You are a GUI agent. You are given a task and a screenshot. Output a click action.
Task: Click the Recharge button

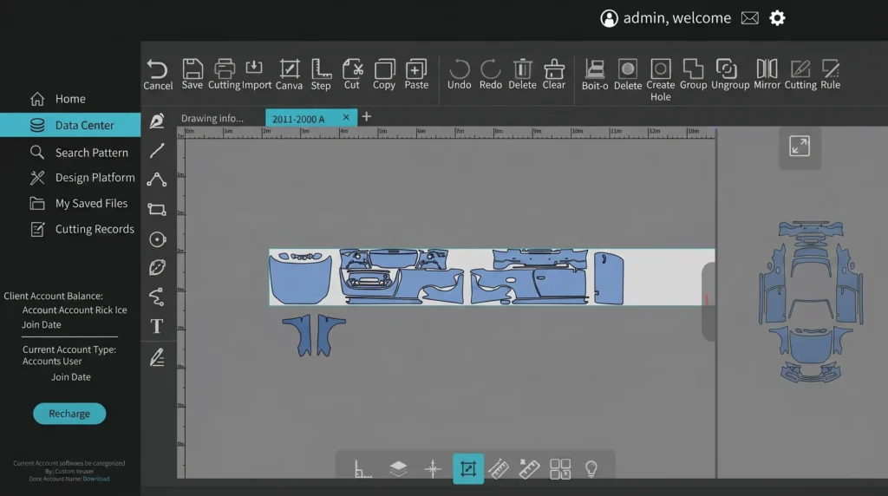pos(69,414)
